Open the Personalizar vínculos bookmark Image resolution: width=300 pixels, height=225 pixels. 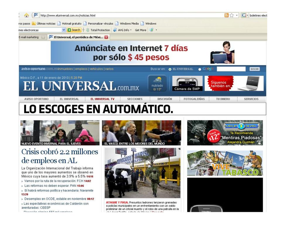click(x=98, y=23)
